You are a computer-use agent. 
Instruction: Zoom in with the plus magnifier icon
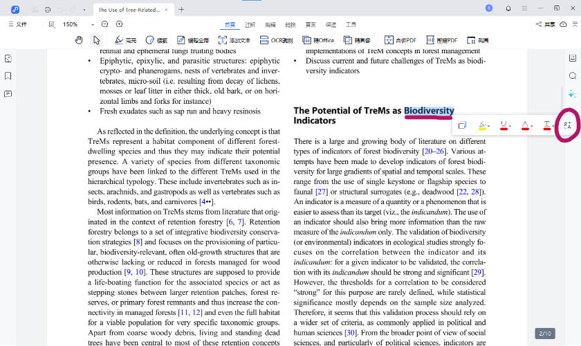[119, 24]
